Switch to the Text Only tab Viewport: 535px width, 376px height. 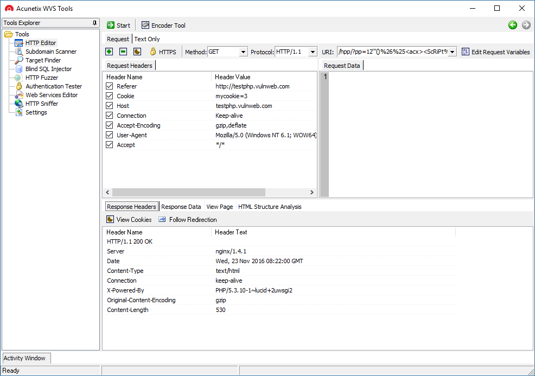(x=147, y=39)
